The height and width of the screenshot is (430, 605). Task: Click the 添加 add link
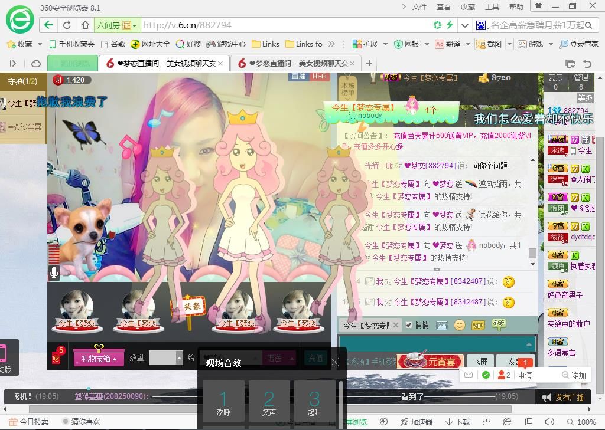(x=574, y=375)
